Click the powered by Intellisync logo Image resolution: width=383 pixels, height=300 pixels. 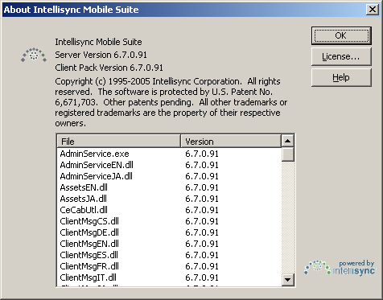[x=340, y=268]
